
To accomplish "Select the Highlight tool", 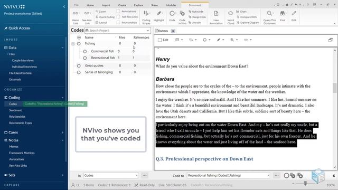I will (159, 16).
